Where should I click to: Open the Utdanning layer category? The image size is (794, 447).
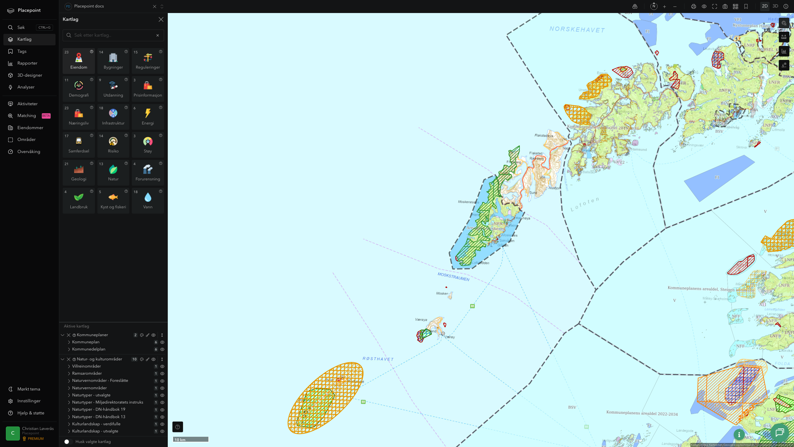[113, 89]
